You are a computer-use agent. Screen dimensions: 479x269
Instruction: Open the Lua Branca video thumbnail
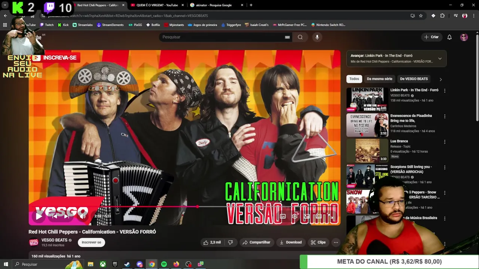(x=367, y=151)
